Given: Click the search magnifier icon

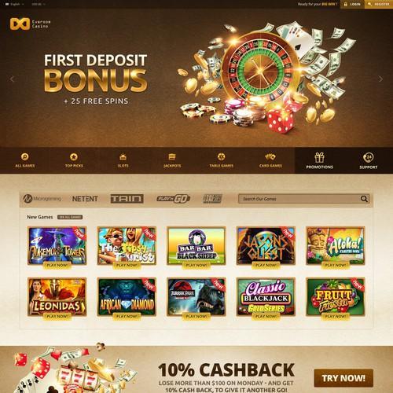Looking at the screenshot, I should click(364, 199).
